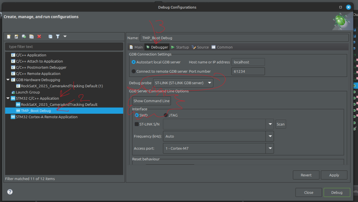358x202 pixels.
Task: Click the help question mark icon
Action: [x=10, y=192]
